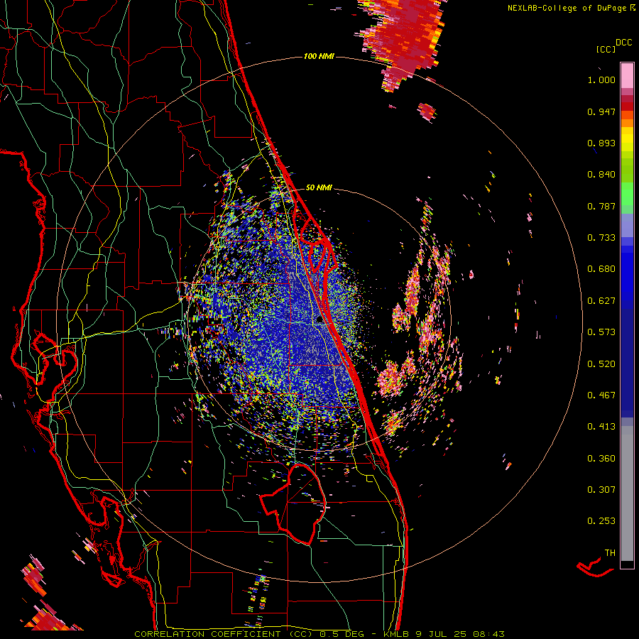This screenshot has width=639, height=639.
Task: Click the [CC] units label above the color bar
Action: click(606, 49)
